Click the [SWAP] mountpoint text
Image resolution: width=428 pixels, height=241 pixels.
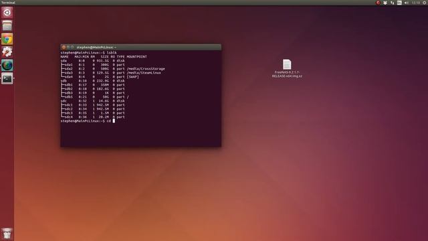(132, 77)
